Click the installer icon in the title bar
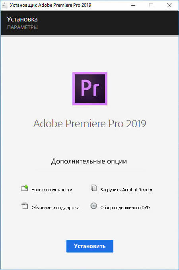Viewport: 179px width, 270px height. 4,5
